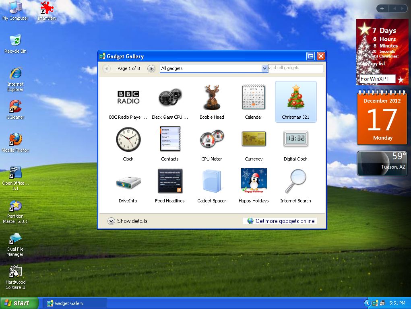Viewport: 411px width, 309px height.
Task: Click the IrfanView desktop shortcut
Action: pyautogui.click(x=47, y=11)
